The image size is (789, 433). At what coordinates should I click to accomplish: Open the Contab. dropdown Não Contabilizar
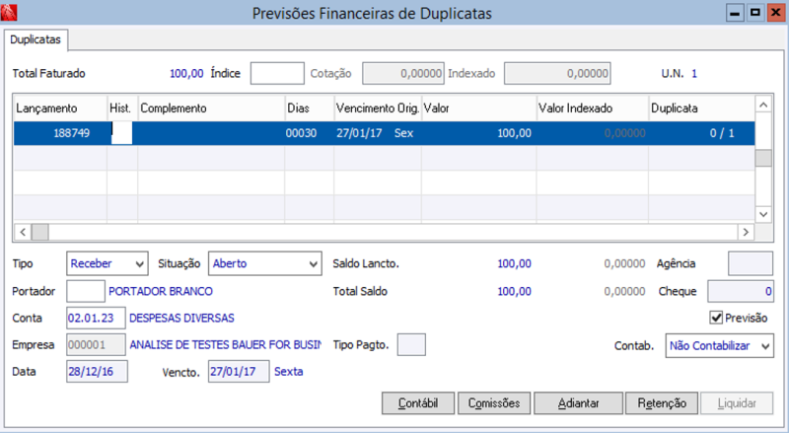pyautogui.click(x=720, y=346)
